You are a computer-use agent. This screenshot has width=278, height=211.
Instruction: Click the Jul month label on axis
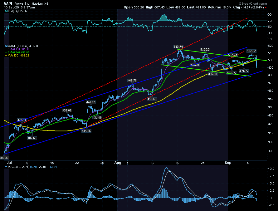9,163
